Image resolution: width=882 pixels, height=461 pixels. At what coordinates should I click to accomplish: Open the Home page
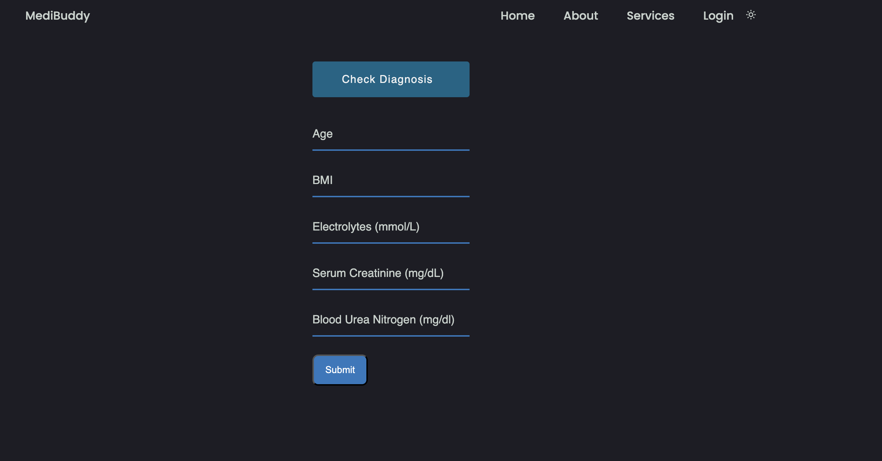tap(517, 16)
